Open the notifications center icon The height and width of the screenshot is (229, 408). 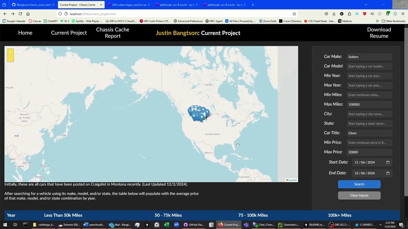[401, 225]
